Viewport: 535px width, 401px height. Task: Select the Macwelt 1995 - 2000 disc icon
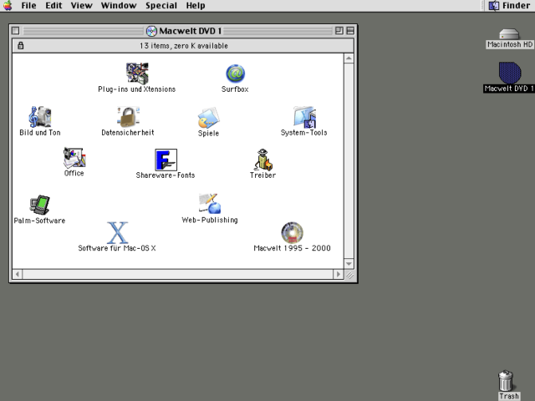[292, 232]
